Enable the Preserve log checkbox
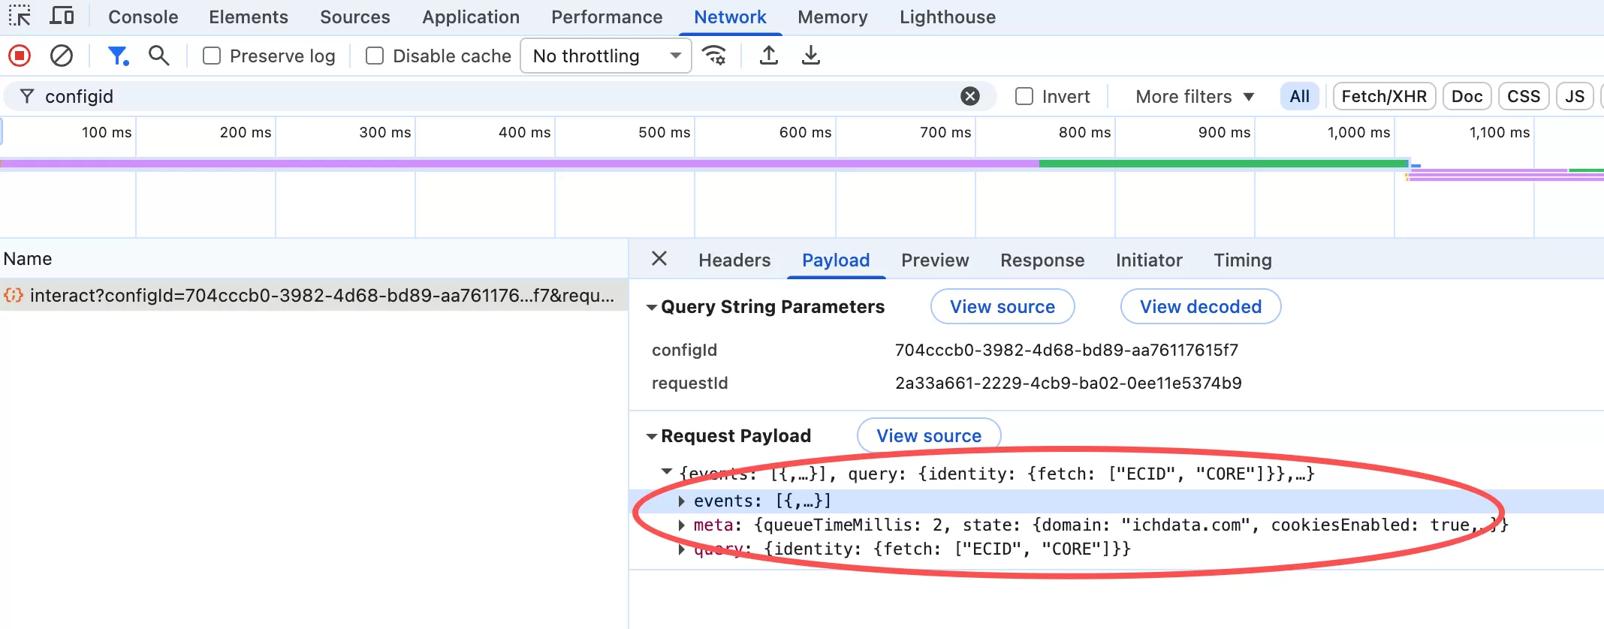The height and width of the screenshot is (629, 1604). [213, 56]
